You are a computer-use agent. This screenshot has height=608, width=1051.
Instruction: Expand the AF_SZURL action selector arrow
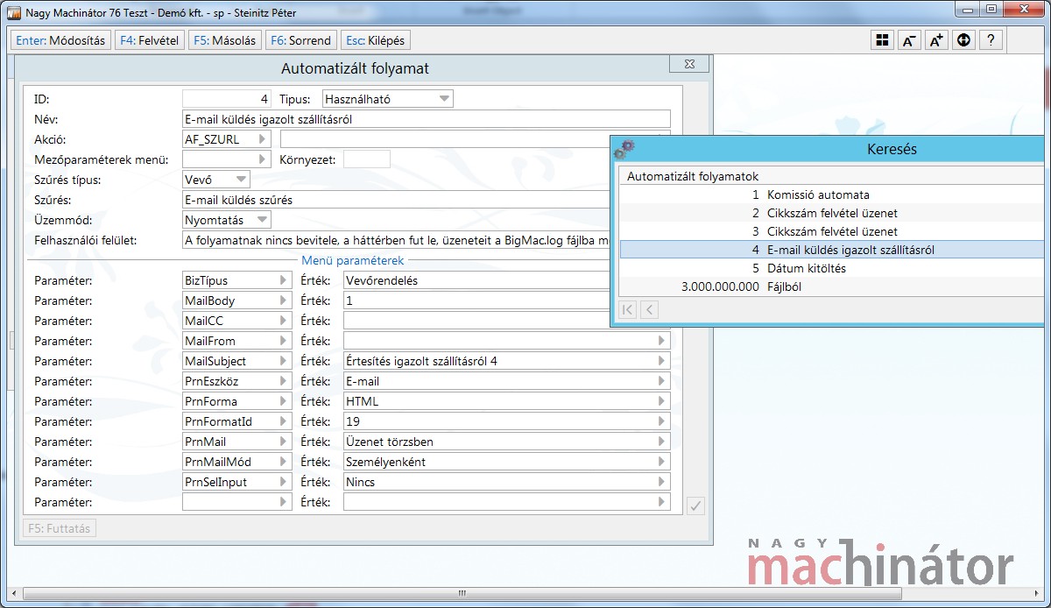click(x=262, y=139)
